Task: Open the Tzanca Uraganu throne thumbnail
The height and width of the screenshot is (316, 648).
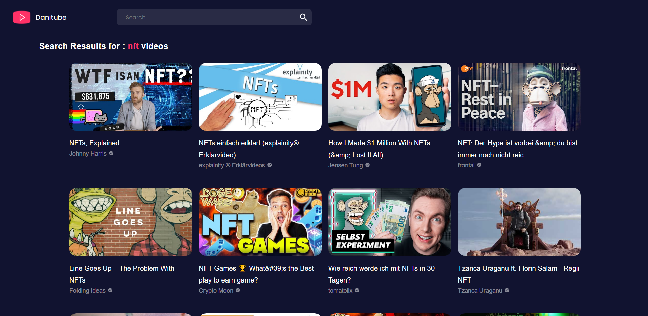Action: [x=519, y=222]
